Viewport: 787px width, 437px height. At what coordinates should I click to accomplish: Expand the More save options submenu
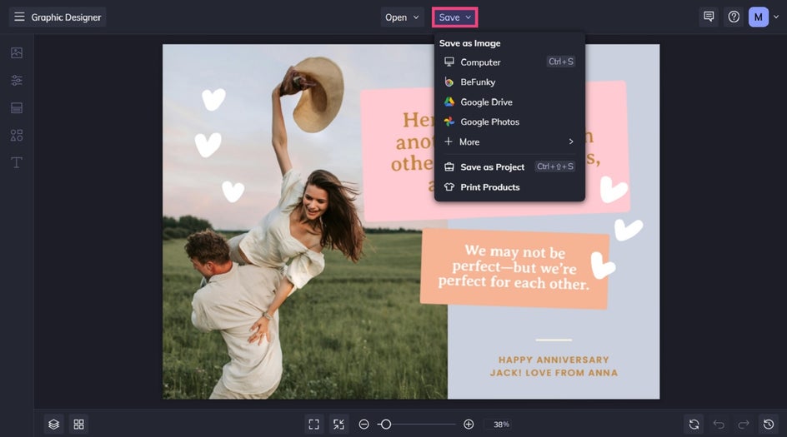[x=509, y=142]
